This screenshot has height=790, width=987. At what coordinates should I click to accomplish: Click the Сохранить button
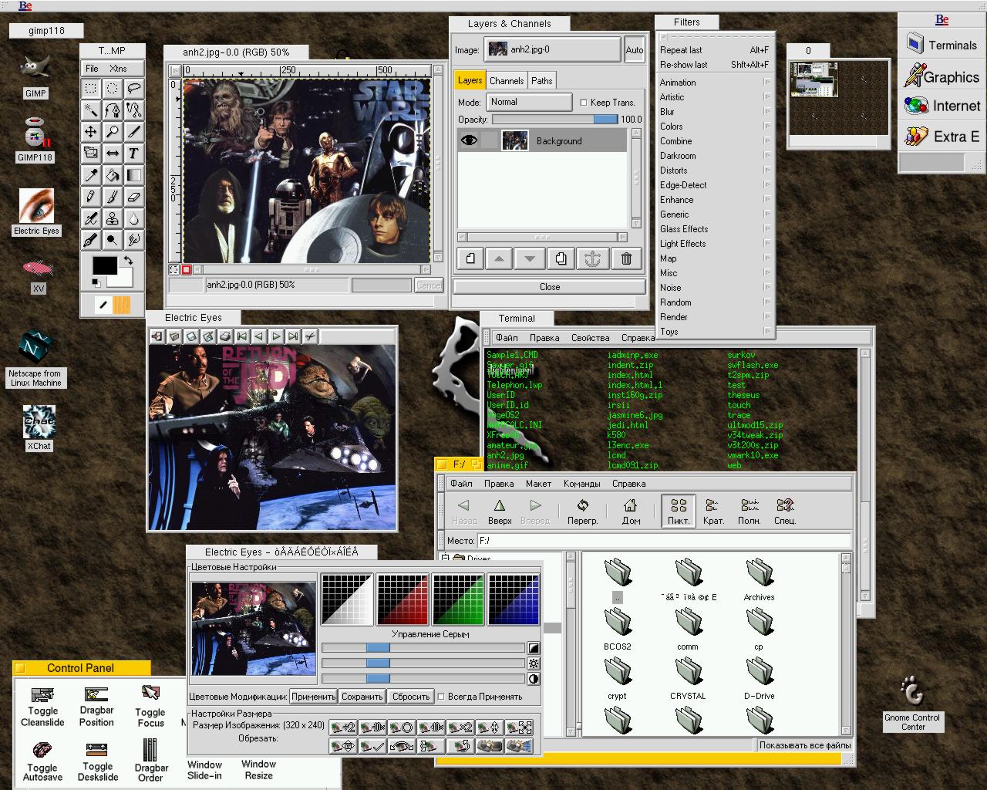tap(362, 697)
